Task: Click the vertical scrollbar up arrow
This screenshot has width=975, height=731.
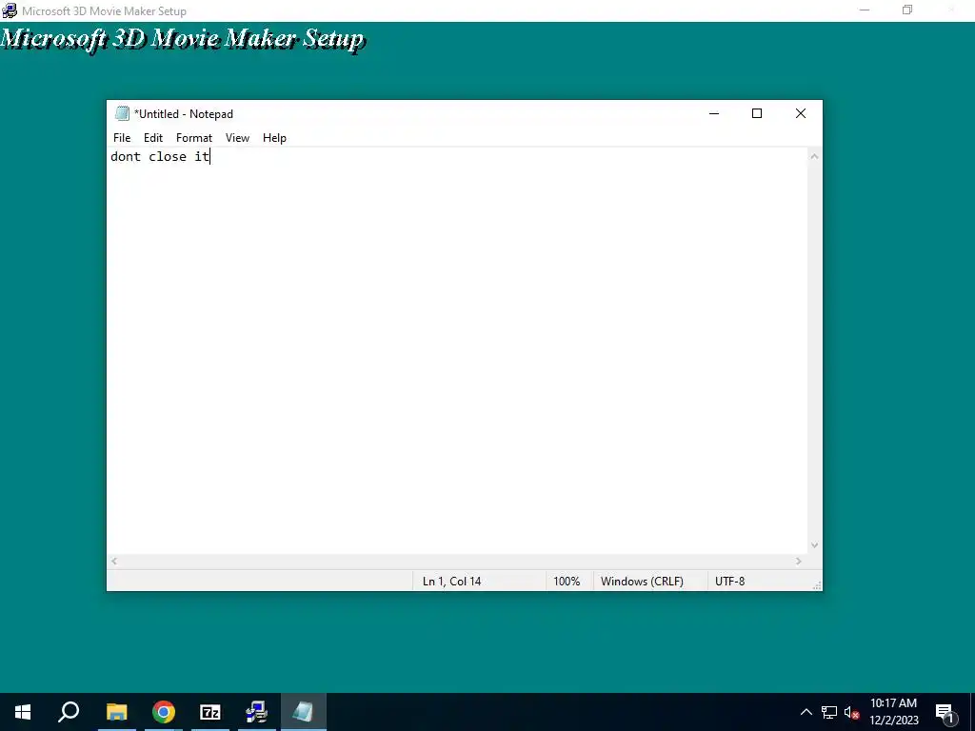Action: coord(814,156)
